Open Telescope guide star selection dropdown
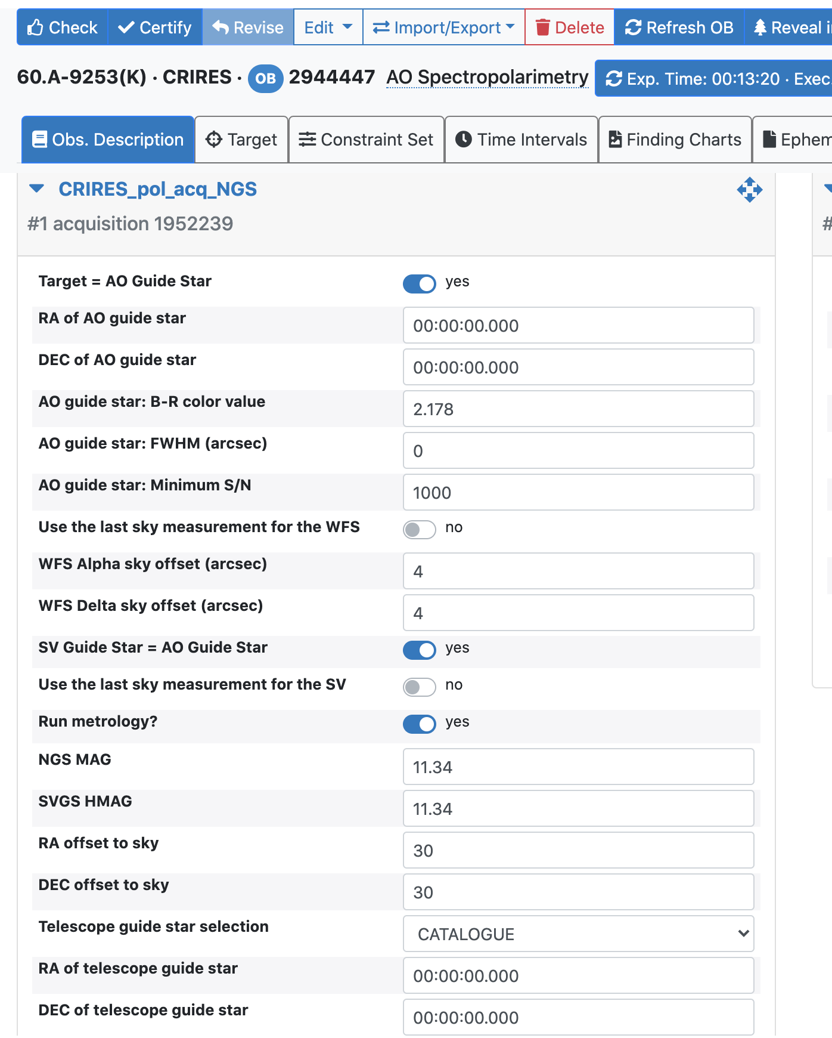Viewport: 832px width, 1038px height. [578, 934]
